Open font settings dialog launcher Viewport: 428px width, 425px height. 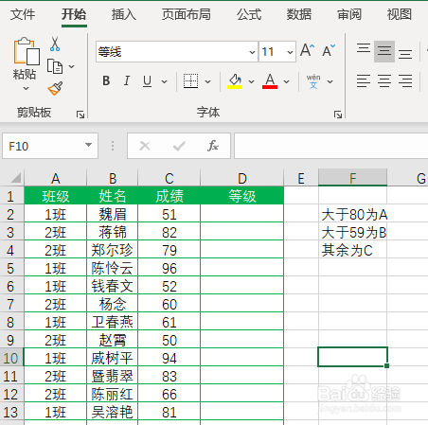[x=338, y=115]
